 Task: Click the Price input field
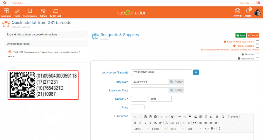point(138,107)
